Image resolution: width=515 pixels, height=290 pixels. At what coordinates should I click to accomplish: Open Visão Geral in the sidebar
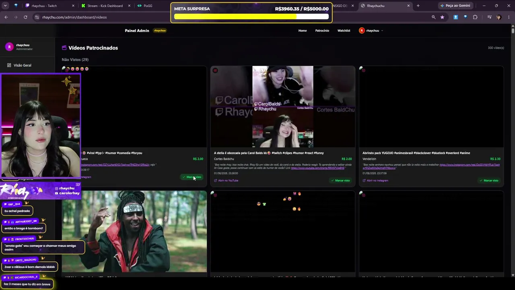[22, 65]
